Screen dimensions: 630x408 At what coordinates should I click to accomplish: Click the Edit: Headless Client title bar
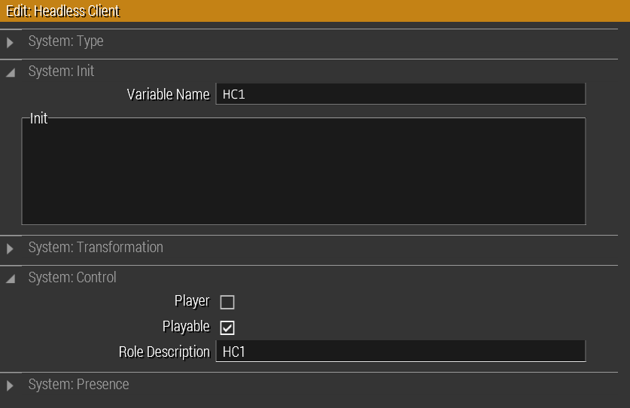[315, 11]
